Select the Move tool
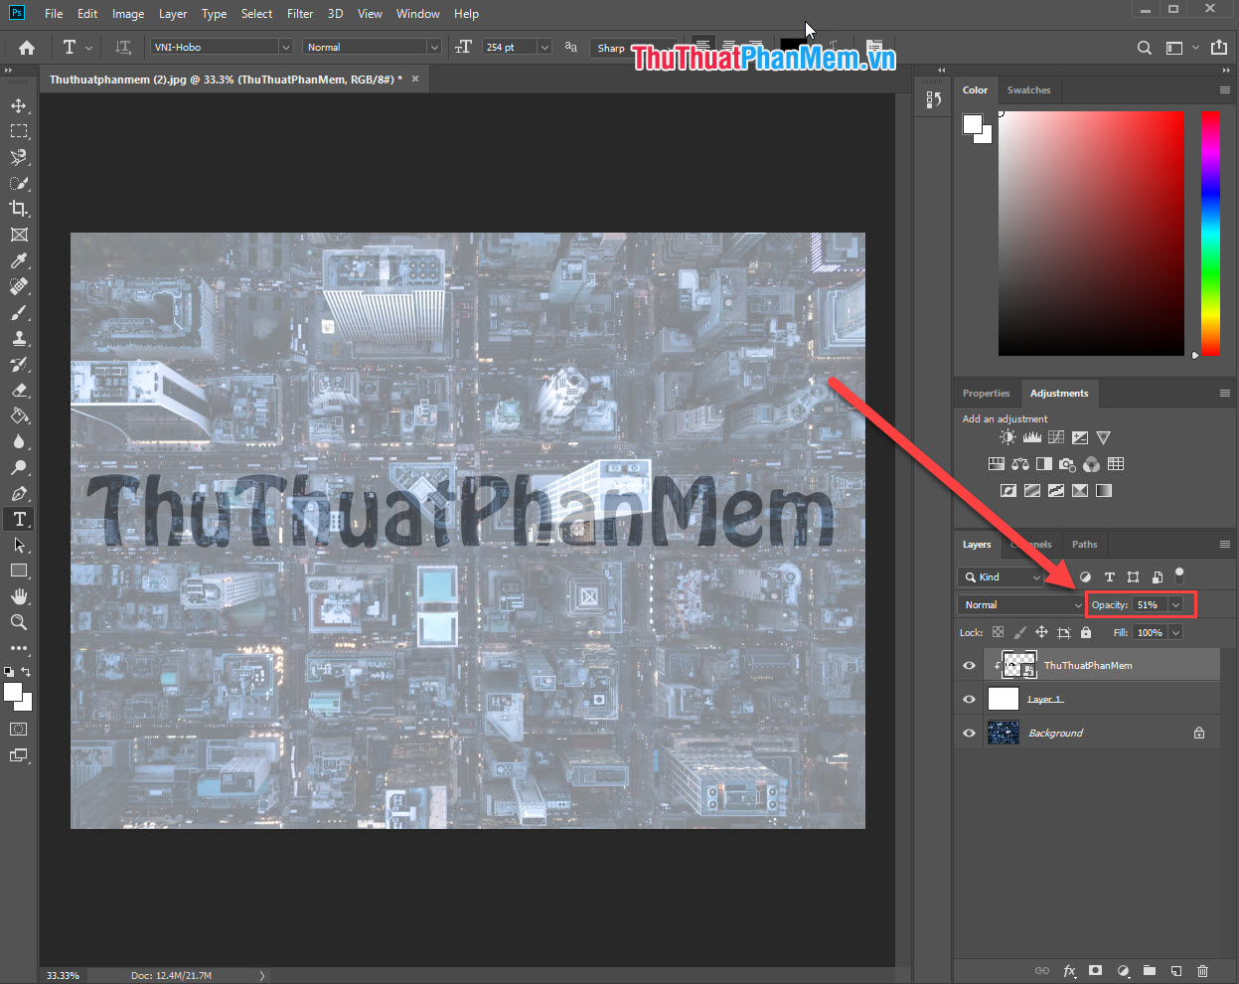Viewport: 1239px width, 984px height. (19, 105)
